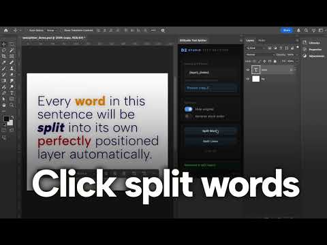Select the Path Selection tool
The width and height of the screenshot is (327, 245).
(4, 99)
